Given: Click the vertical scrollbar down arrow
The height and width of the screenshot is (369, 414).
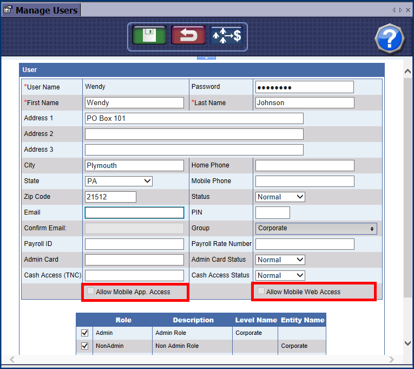Looking at the screenshot, I should 408,342.
